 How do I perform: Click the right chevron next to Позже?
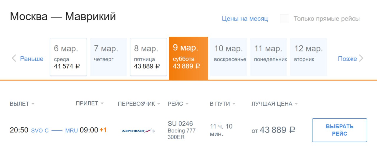[x=361, y=59]
